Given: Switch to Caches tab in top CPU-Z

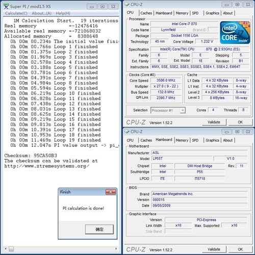Looking at the screenshot, I should 146,13.
